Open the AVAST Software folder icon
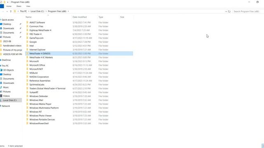The image size is (264, 148). pos(27,22)
